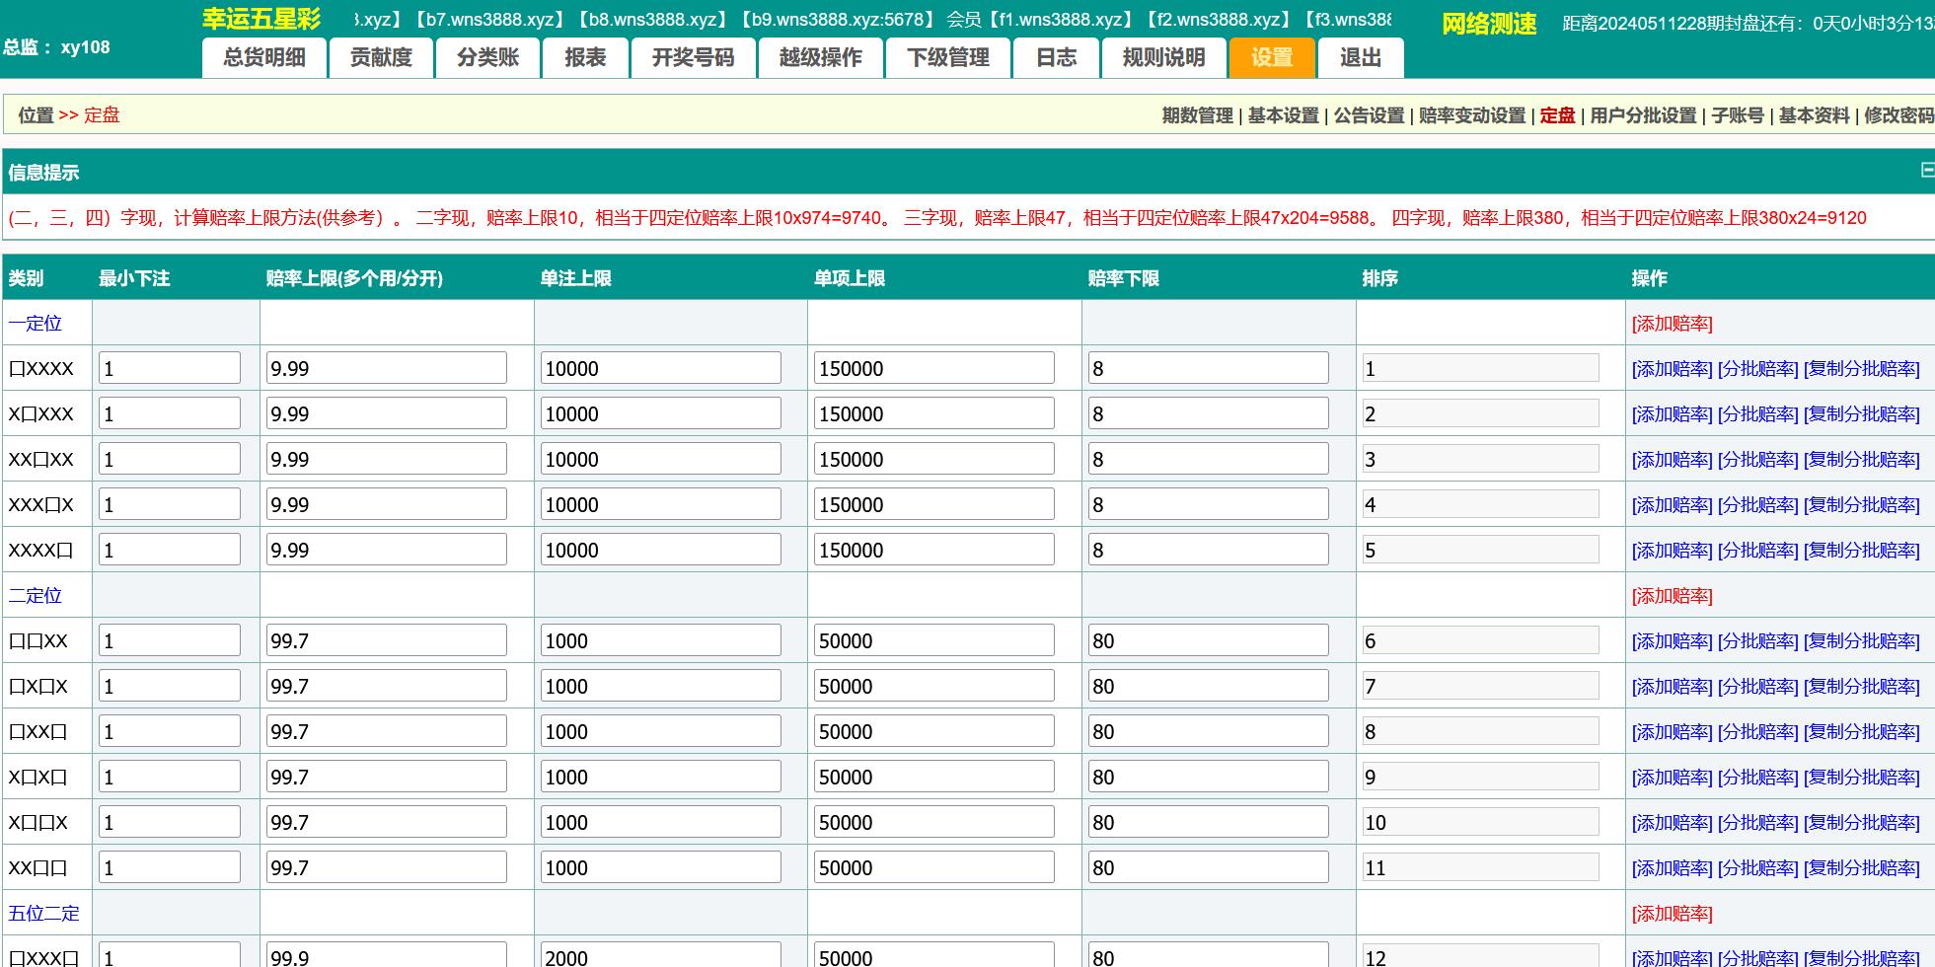Viewport: 1935px width, 967px height.
Task: Click the 网络测速 link
Action: pos(1488,24)
